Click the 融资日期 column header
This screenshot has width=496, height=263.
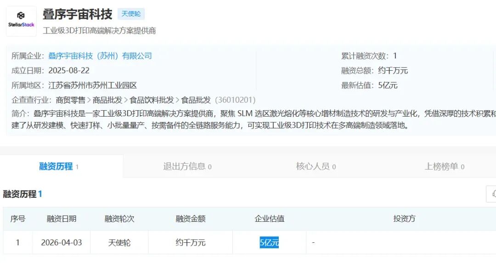[x=62, y=218]
